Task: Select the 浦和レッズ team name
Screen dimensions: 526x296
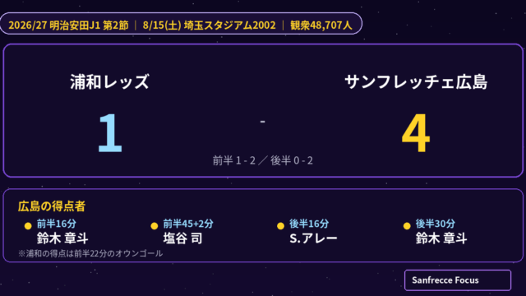Action: 109,82
